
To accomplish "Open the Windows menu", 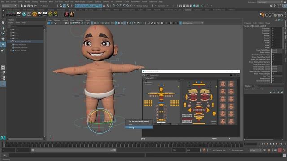I will pyautogui.click(x=43, y=2).
